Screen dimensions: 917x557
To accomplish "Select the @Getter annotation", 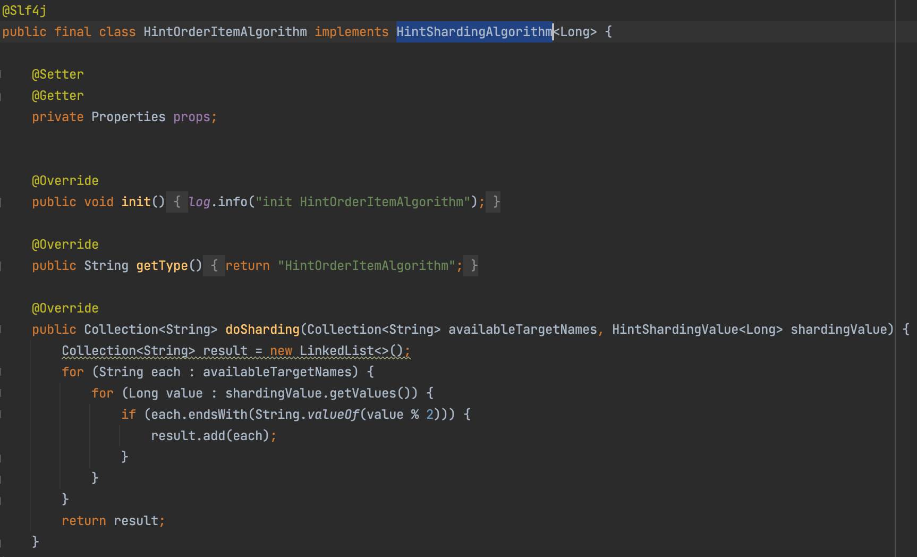I will coord(58,96).
